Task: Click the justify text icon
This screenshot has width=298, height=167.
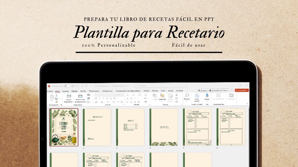Action: [138, 102]
